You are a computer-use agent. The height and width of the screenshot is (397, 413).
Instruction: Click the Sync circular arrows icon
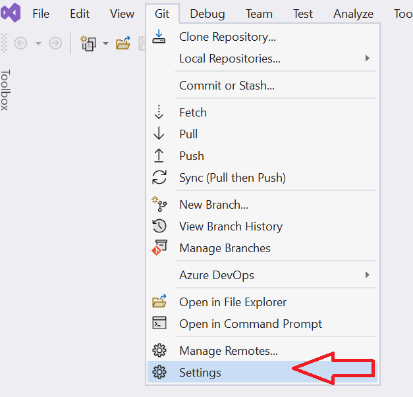coord(159,178)
